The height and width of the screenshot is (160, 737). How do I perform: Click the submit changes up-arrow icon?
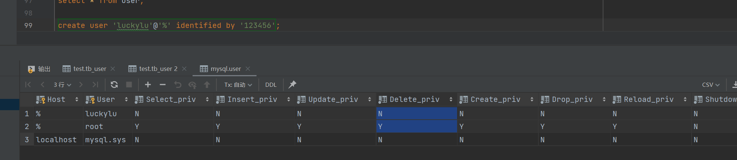(207, 85)
